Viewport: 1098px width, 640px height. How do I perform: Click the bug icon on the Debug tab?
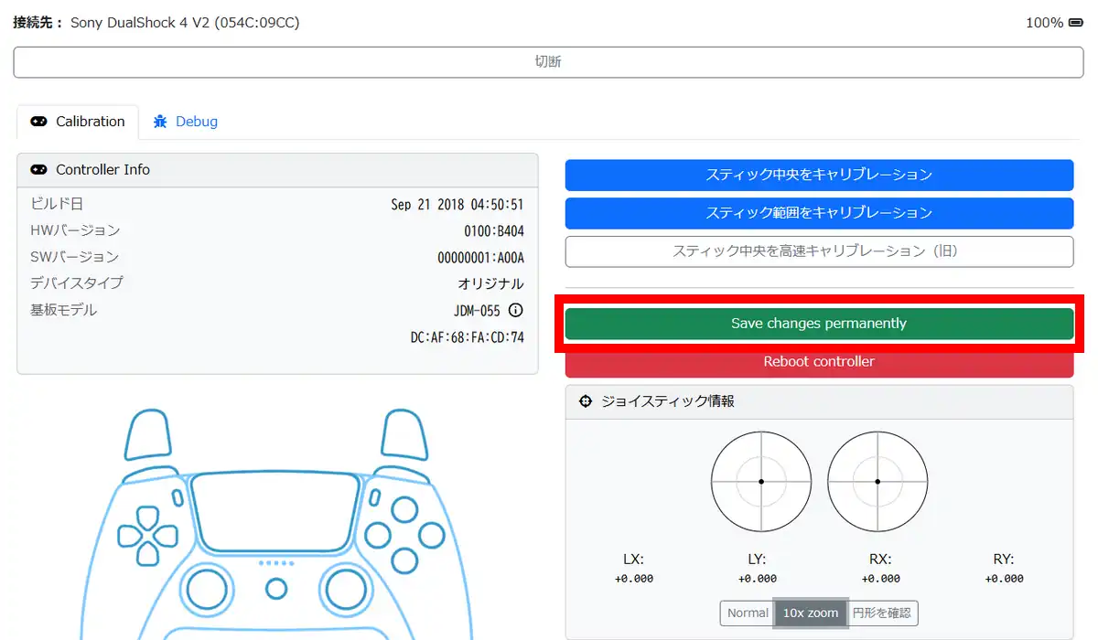coord(160,122)
